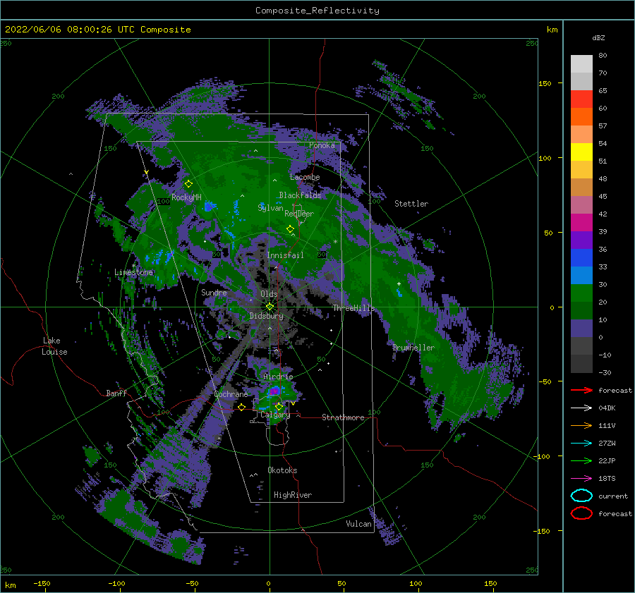Click yellow diamond marker above Calgary label
Screen dimensions: 635x593
tap(279, 406)
